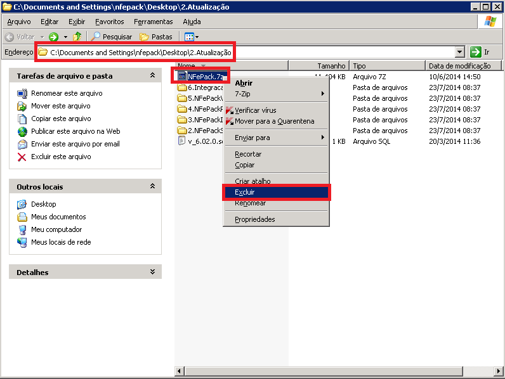505x379 pixels.
Task: Click Renomear este arquivo task
Action: tap(66, 93)
